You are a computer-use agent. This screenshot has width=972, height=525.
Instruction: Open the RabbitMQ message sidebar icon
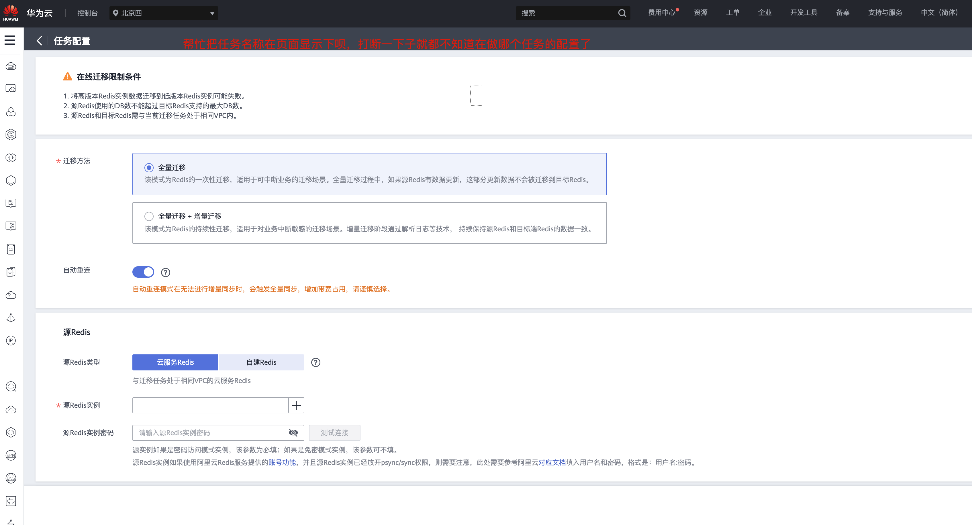11,203
